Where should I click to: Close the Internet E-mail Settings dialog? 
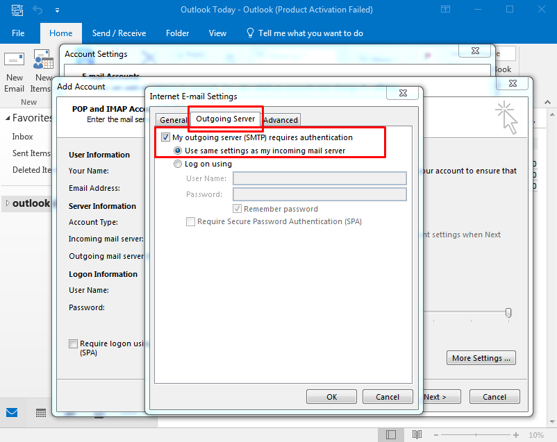[x=403, y=93]
